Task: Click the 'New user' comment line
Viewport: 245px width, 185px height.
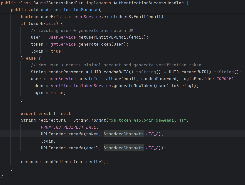Action: pos(116,65)
